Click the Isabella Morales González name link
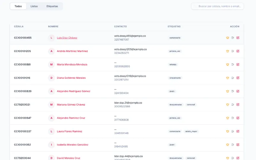This screenshot has width=256, height=160. coord(73,145)
